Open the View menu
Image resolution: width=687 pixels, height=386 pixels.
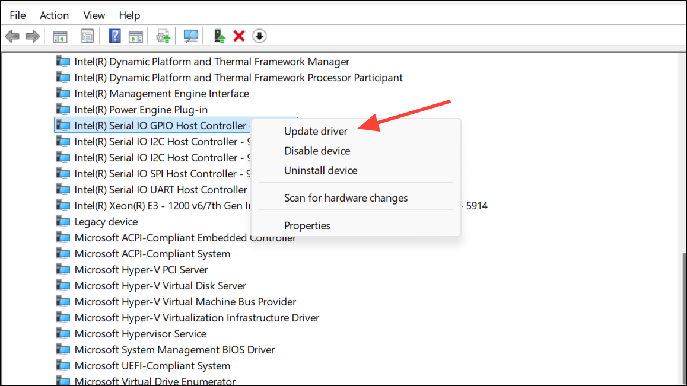pyautogui.click(x=94, y=15)
